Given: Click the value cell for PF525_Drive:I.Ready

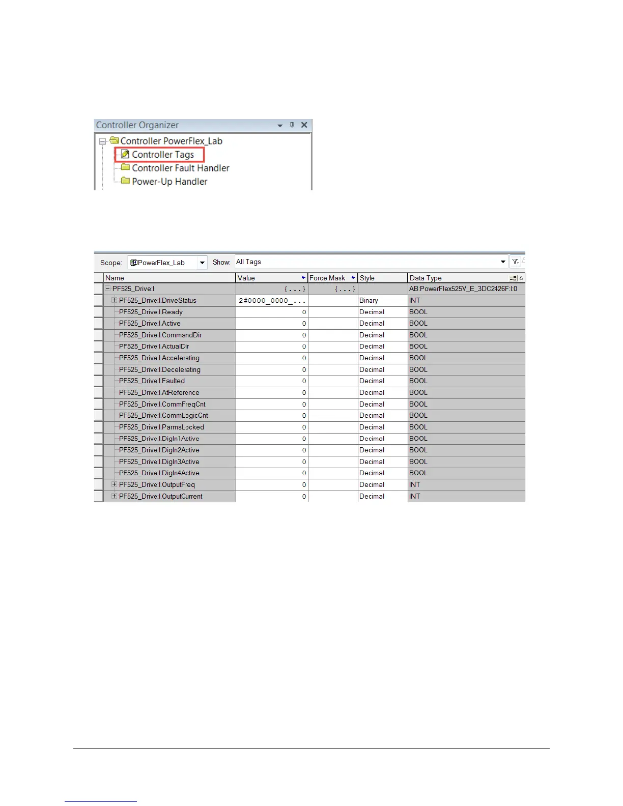Looking at the screenshot, I should [x=272, y=312].
